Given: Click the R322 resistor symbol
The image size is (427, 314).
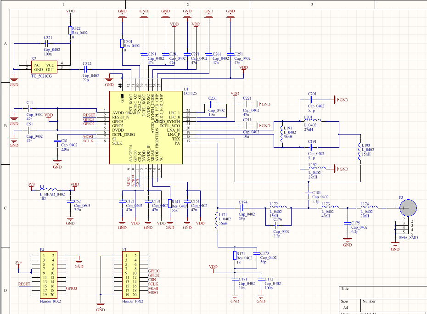Looking at the screenshot, I should click(x=70, y=30).
